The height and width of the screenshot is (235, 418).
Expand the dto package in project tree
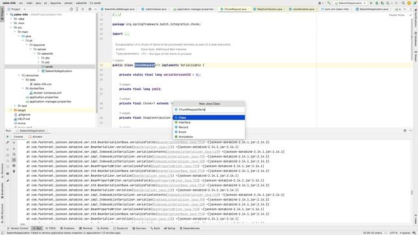coord(39,58)
